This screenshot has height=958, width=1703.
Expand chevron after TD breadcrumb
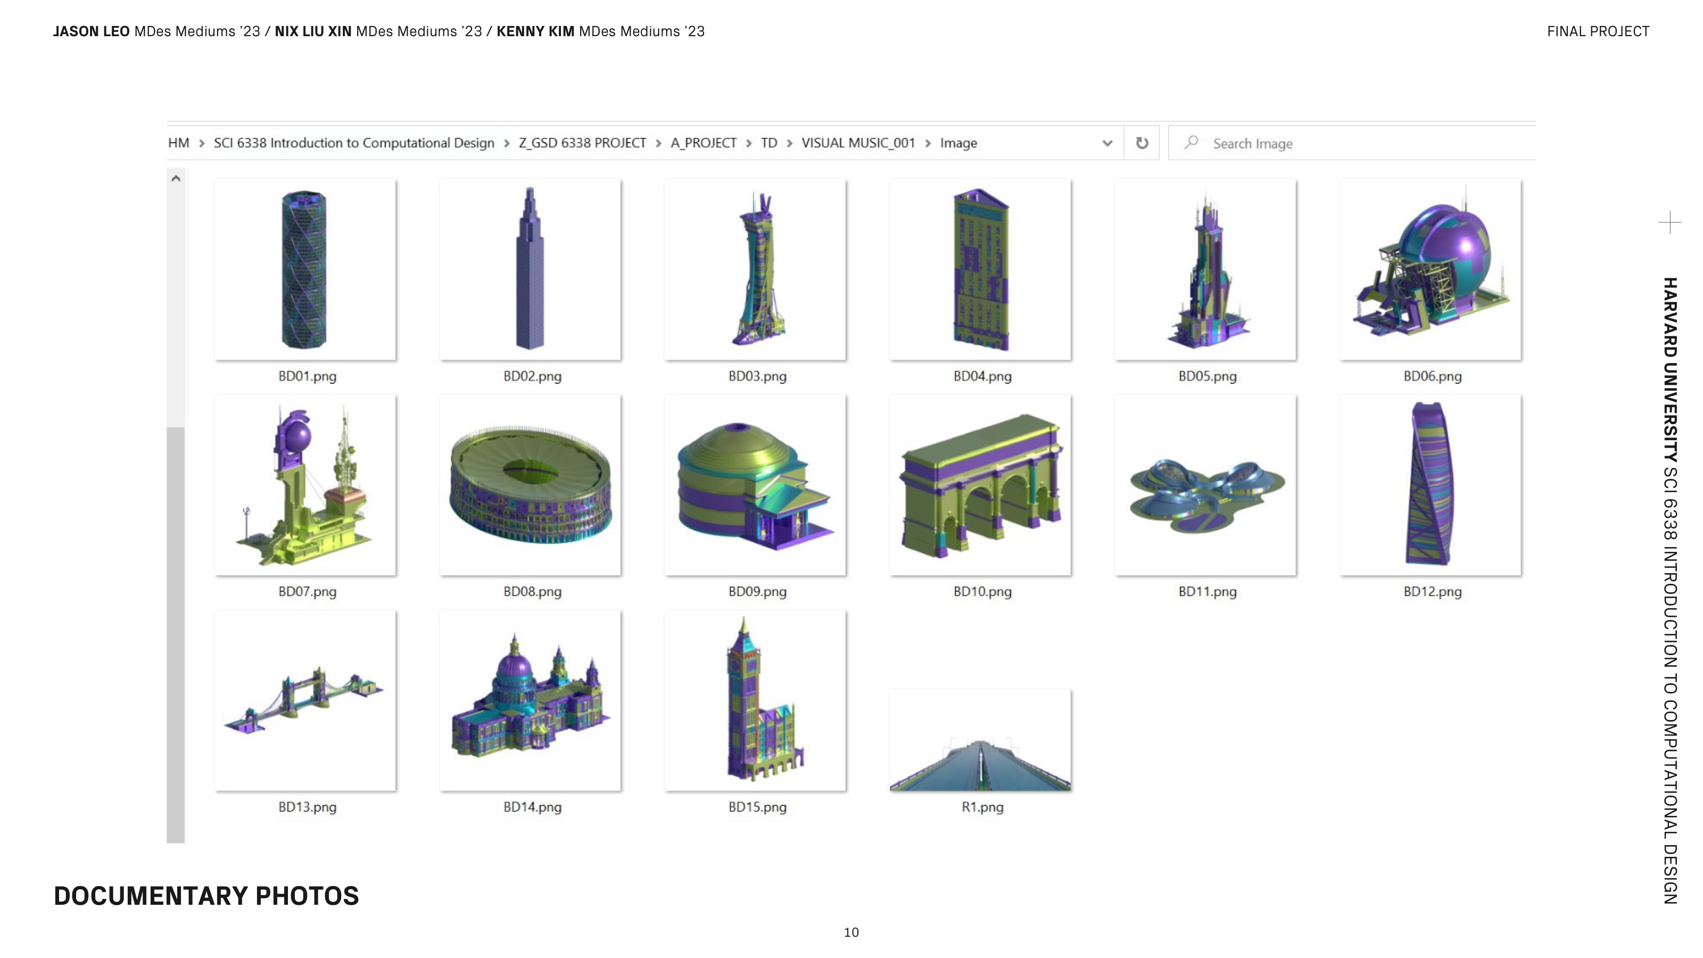[789, 144]
